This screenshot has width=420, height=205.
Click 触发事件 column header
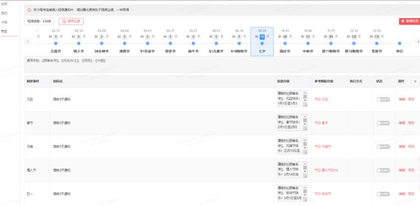[32, 81]
